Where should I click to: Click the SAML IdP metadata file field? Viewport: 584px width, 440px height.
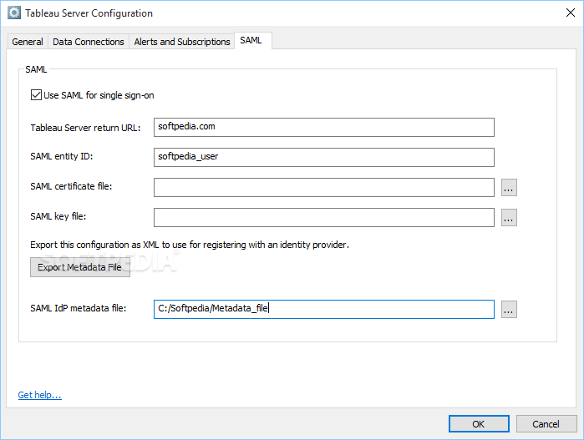pos(324,310)
